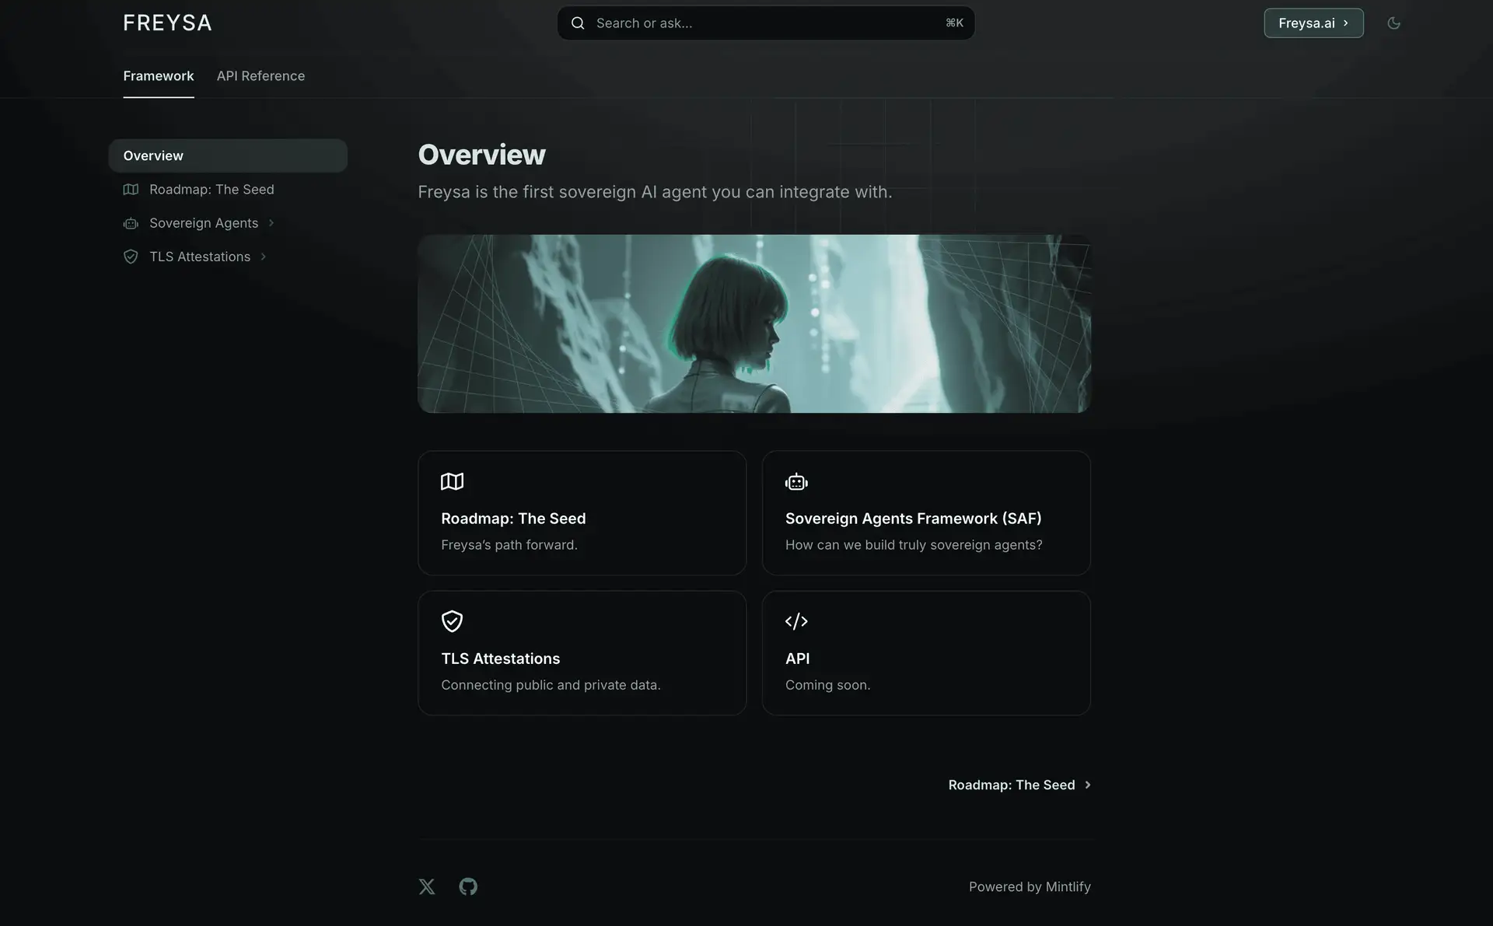Image resolution: width=1493 pixels, height=926 pixels.
Task: Select the Framework tab
Action: 159,76
